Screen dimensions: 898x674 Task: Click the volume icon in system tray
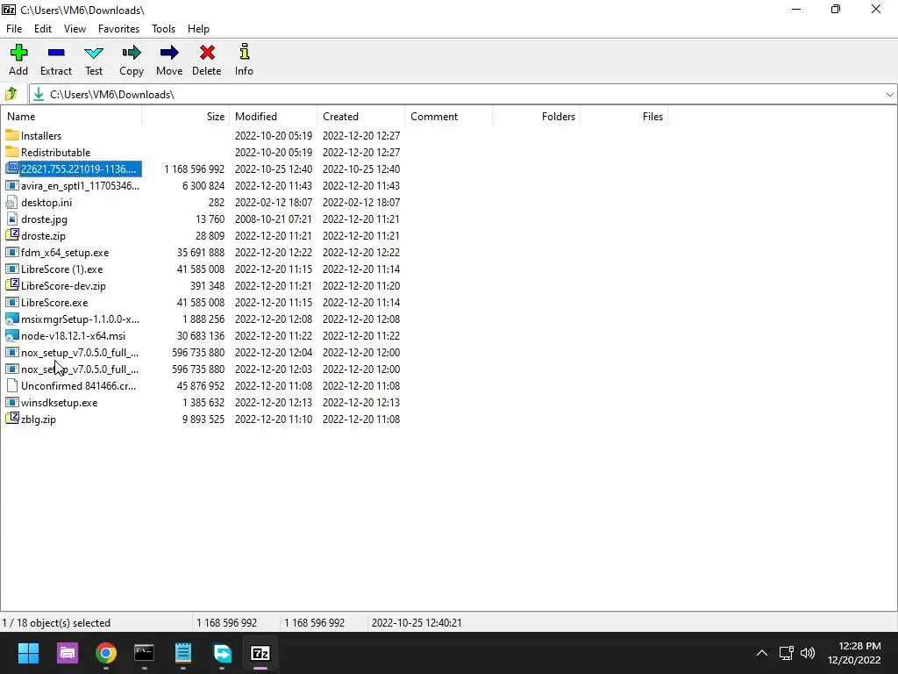[808, 653]
